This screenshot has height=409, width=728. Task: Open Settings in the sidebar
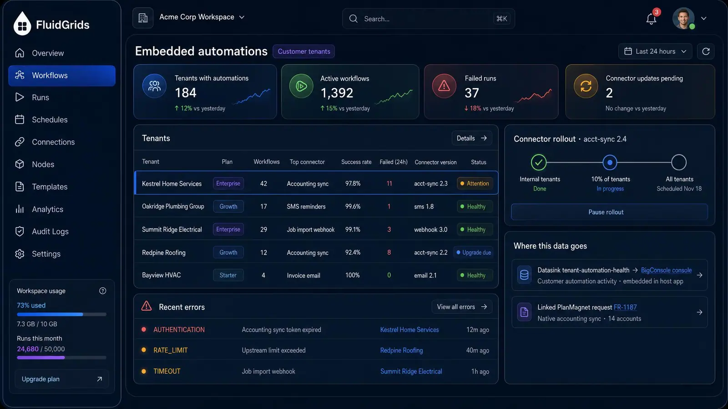point(61,254)
